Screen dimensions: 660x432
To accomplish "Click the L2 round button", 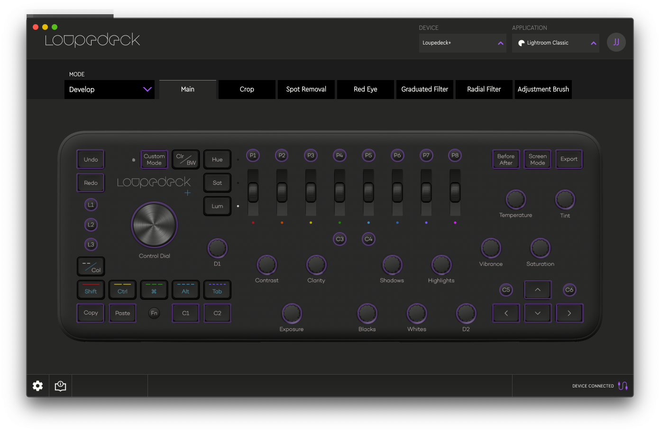I will click(x=91, y=225).
